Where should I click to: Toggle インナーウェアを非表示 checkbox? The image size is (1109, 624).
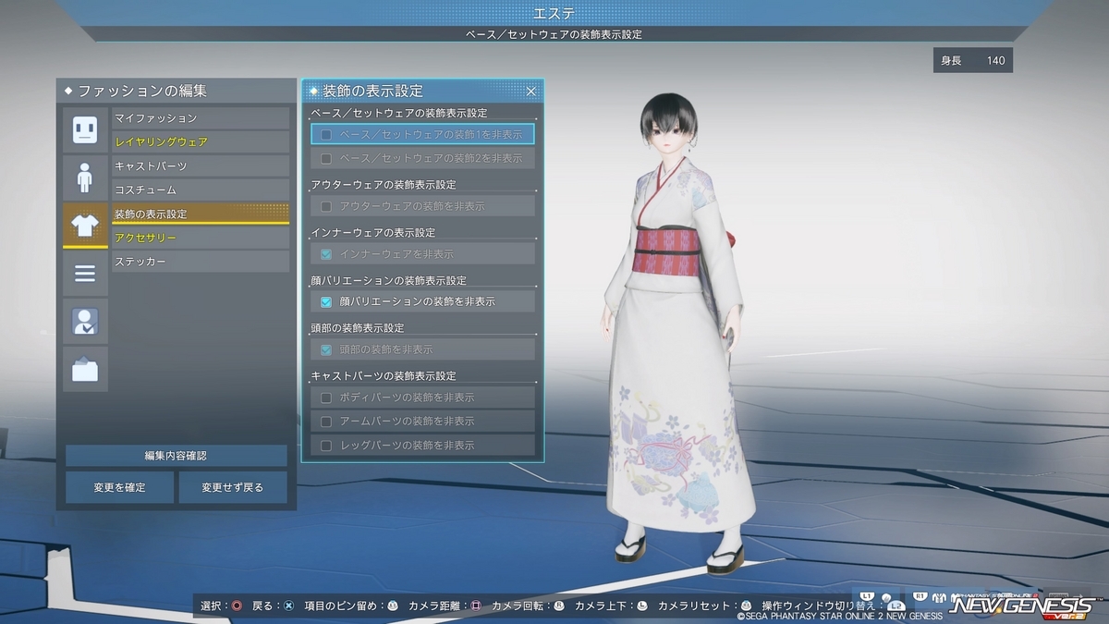coord(326,254)
